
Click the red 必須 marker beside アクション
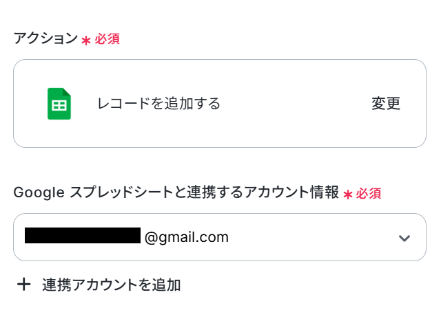(107, 39)
